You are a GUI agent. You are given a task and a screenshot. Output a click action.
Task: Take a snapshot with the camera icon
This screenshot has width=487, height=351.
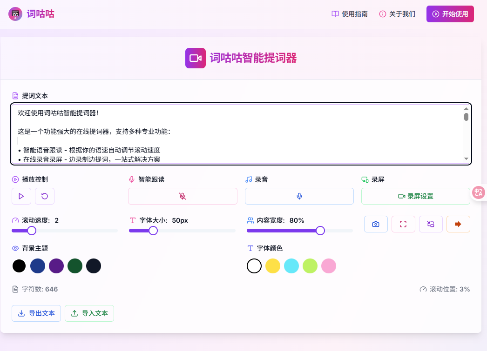point(376,224)
